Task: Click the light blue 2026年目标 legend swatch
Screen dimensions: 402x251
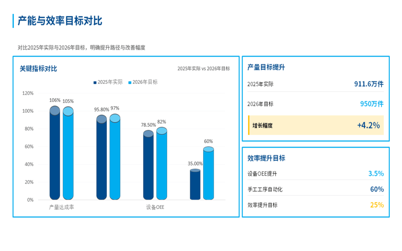Action: pyautogui.click(x=130, y=83)
